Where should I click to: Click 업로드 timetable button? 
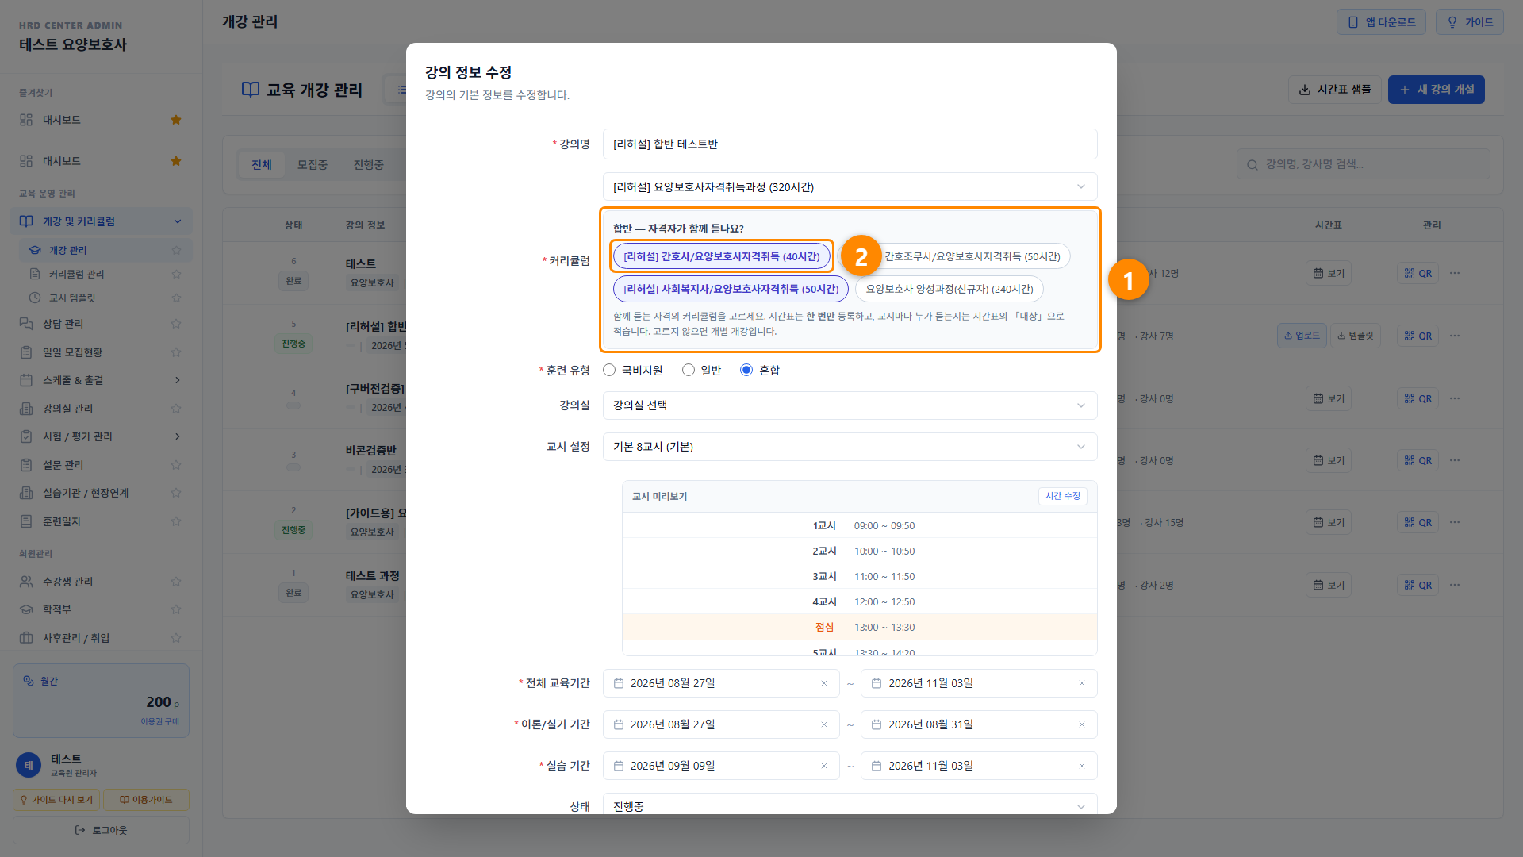coord(1302,336)
